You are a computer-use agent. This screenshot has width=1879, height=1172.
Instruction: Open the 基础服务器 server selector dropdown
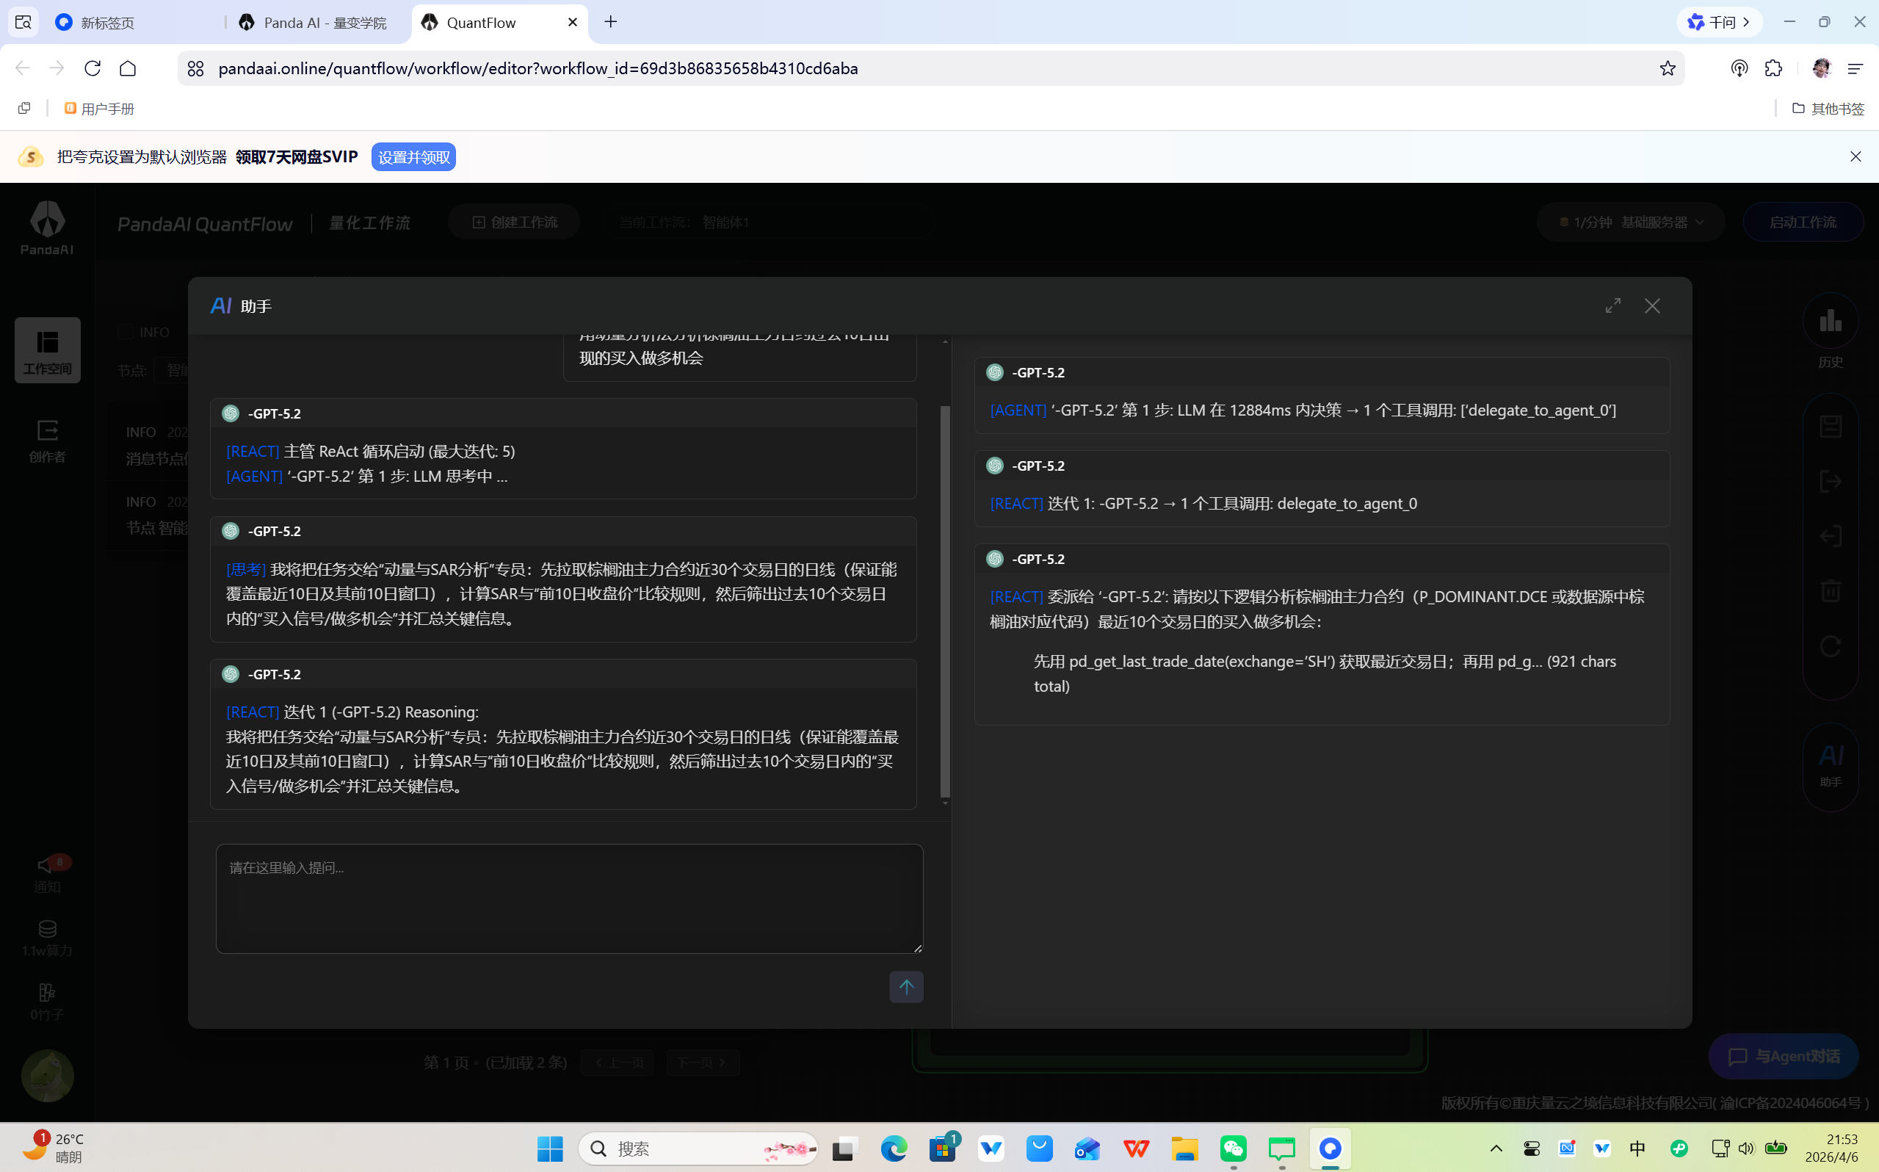[1629, 222]
